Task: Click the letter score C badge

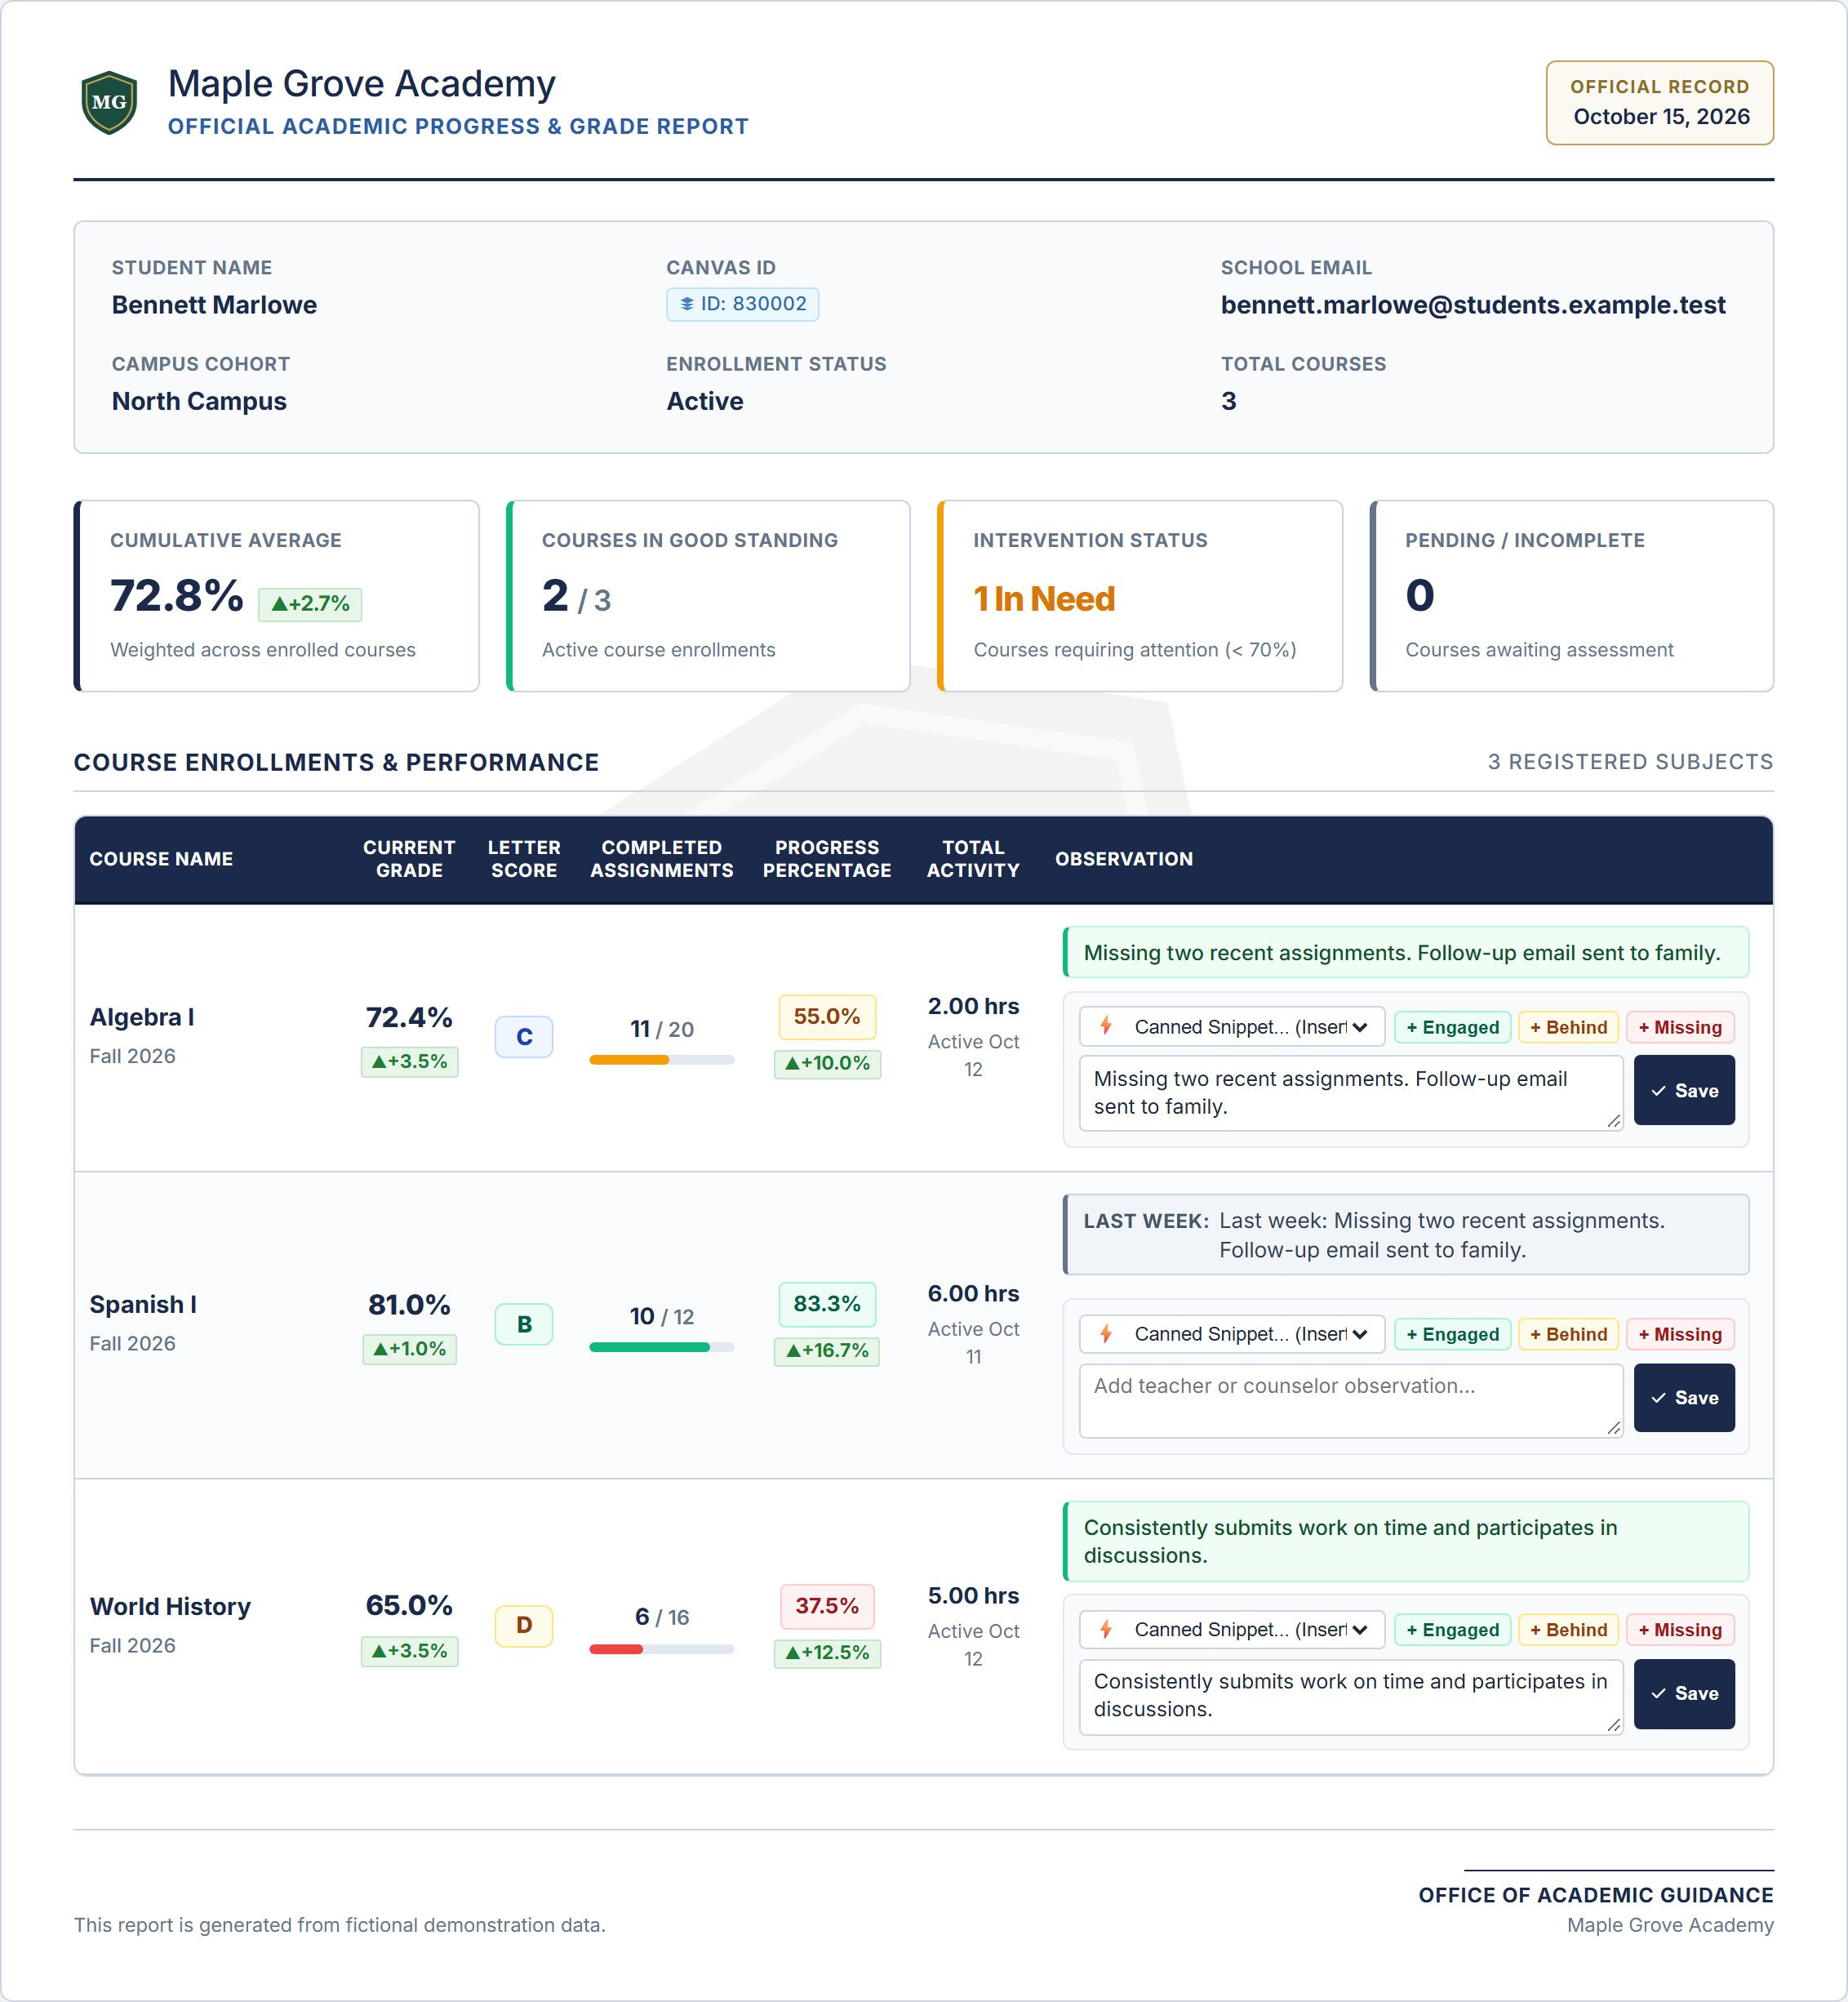Action: click(x=524, y=1037)
